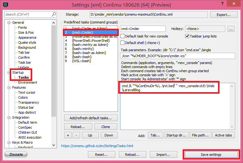Viewport: 243px width, 163px height.
Task: Add a new task with plus button
Action: point(68,135)
